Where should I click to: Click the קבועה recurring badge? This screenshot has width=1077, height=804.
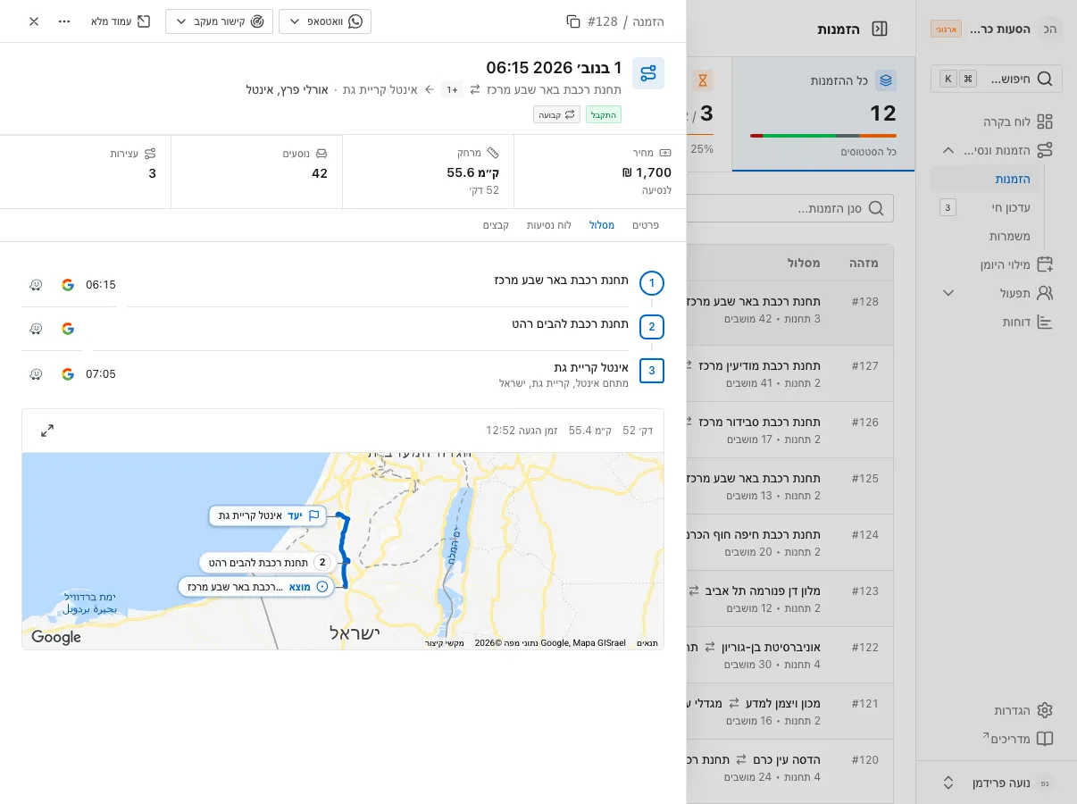[557, 114]
